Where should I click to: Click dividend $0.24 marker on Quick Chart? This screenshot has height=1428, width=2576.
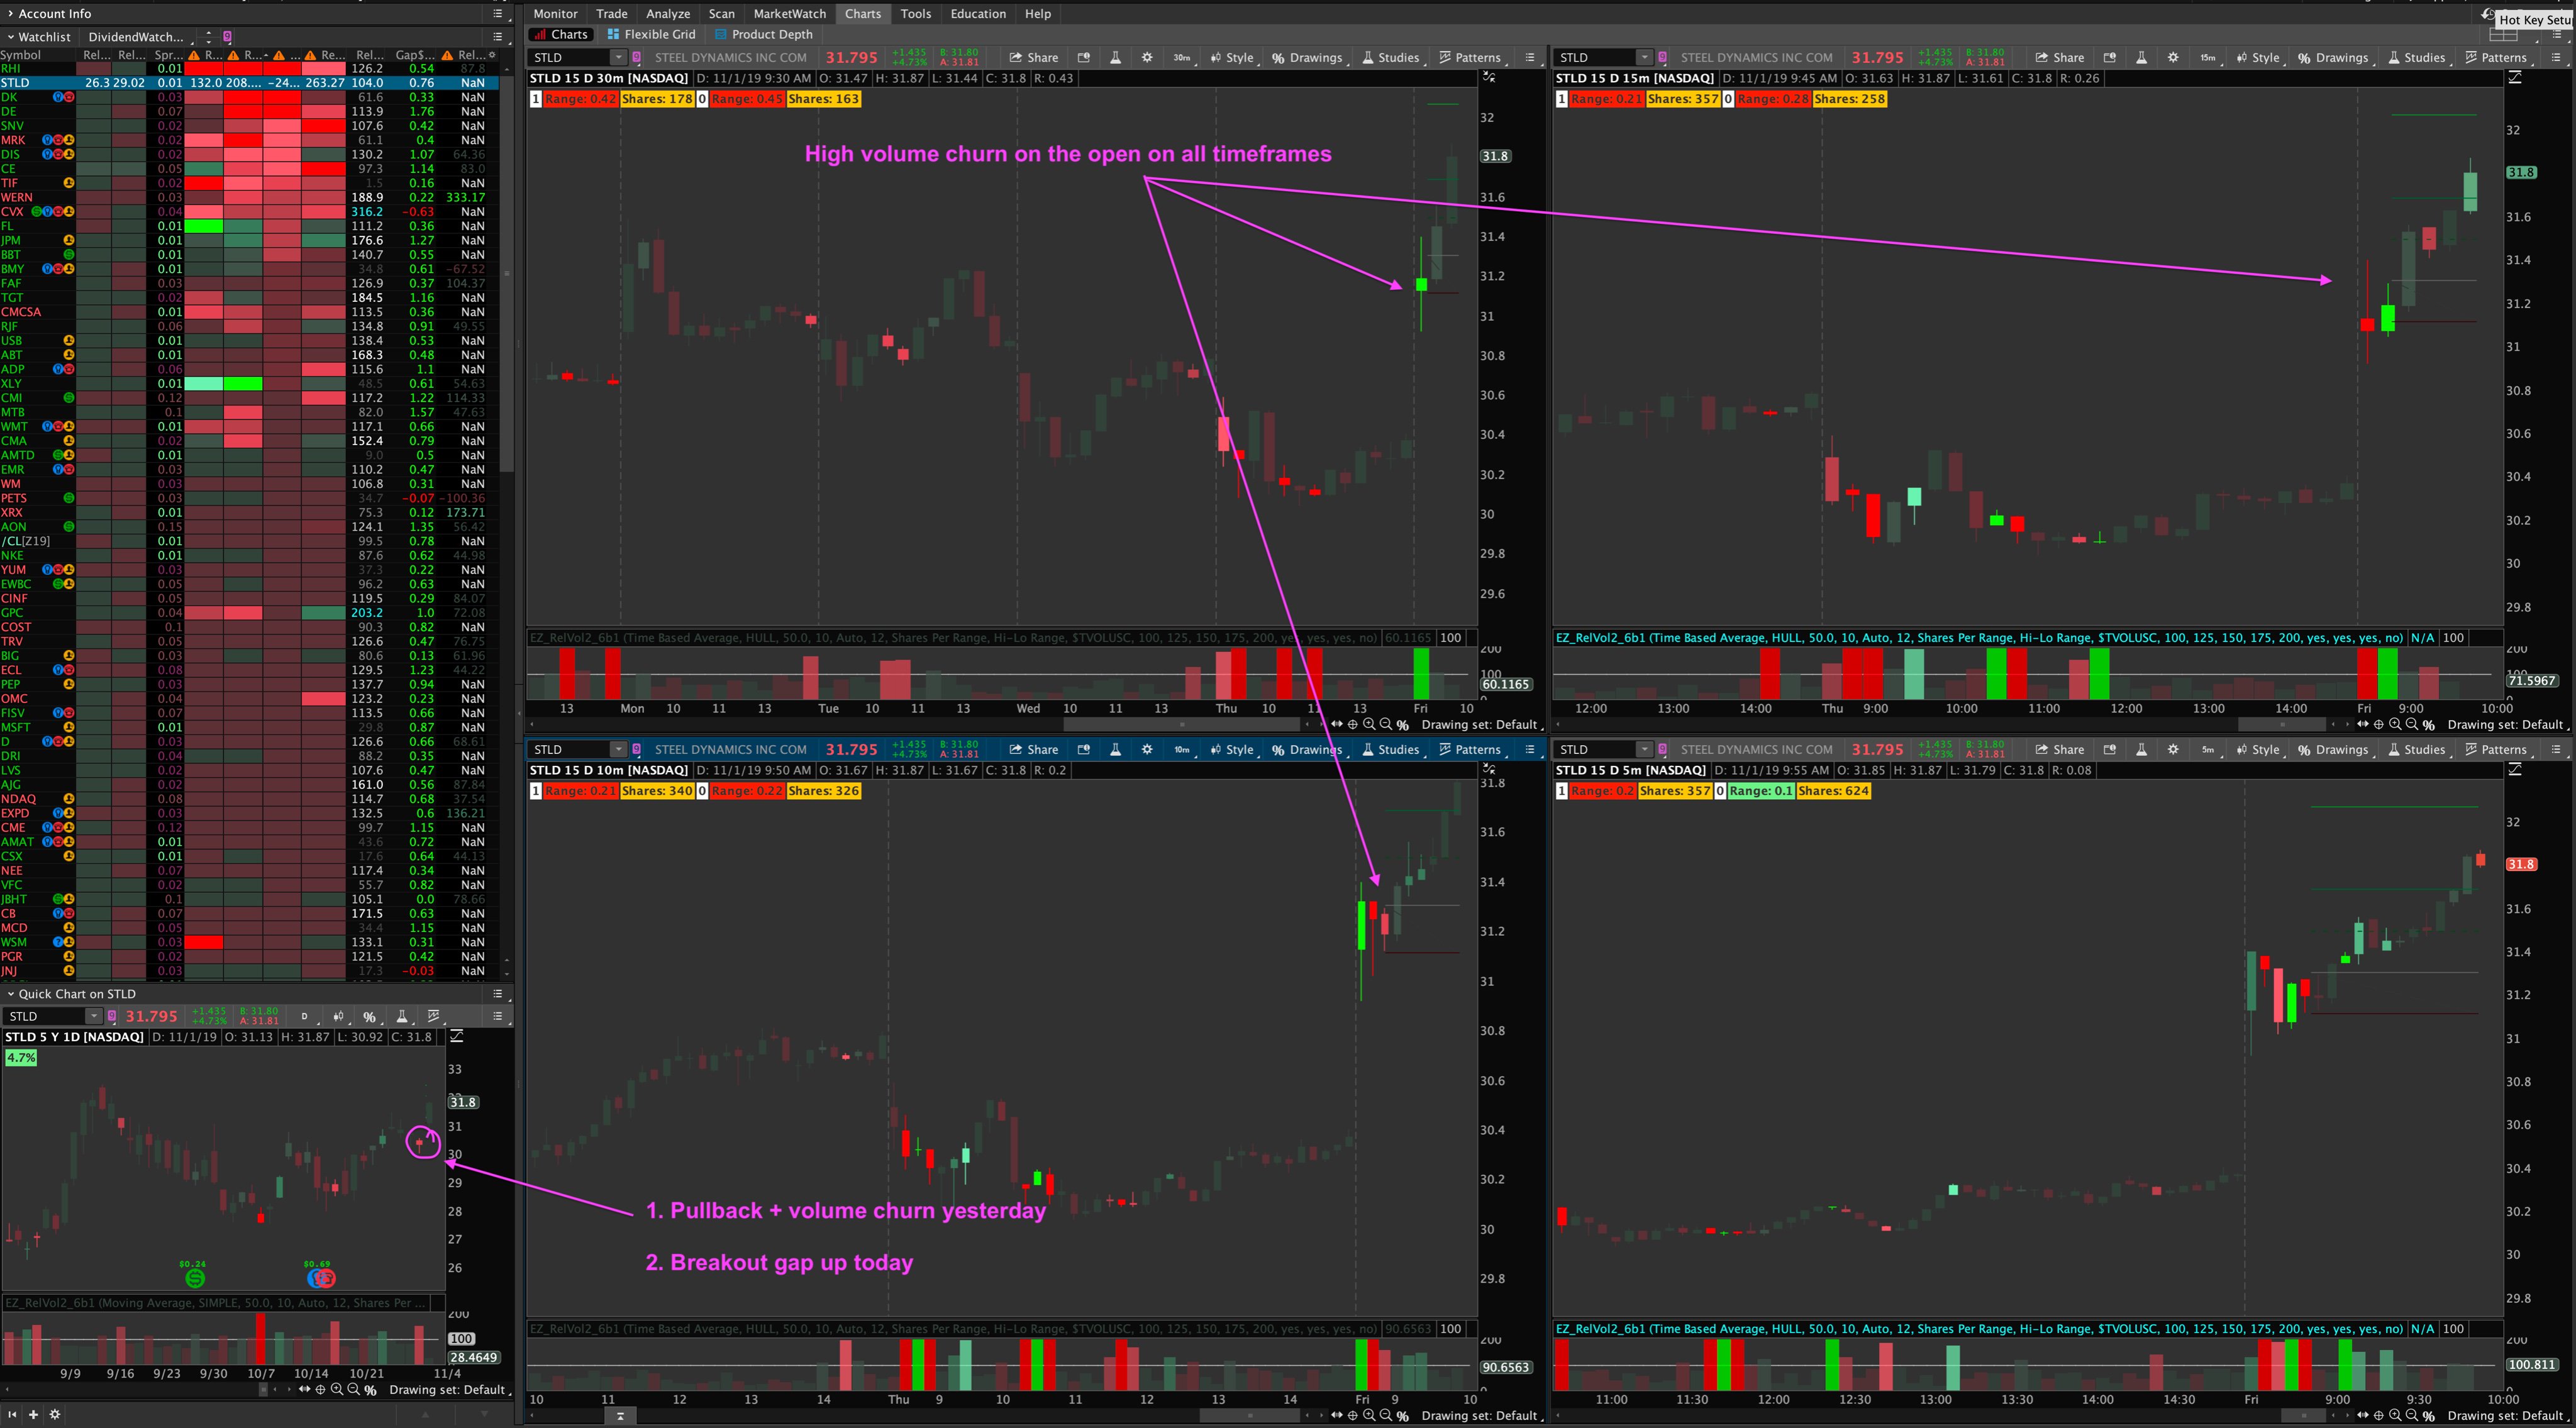coord(194,1278)
